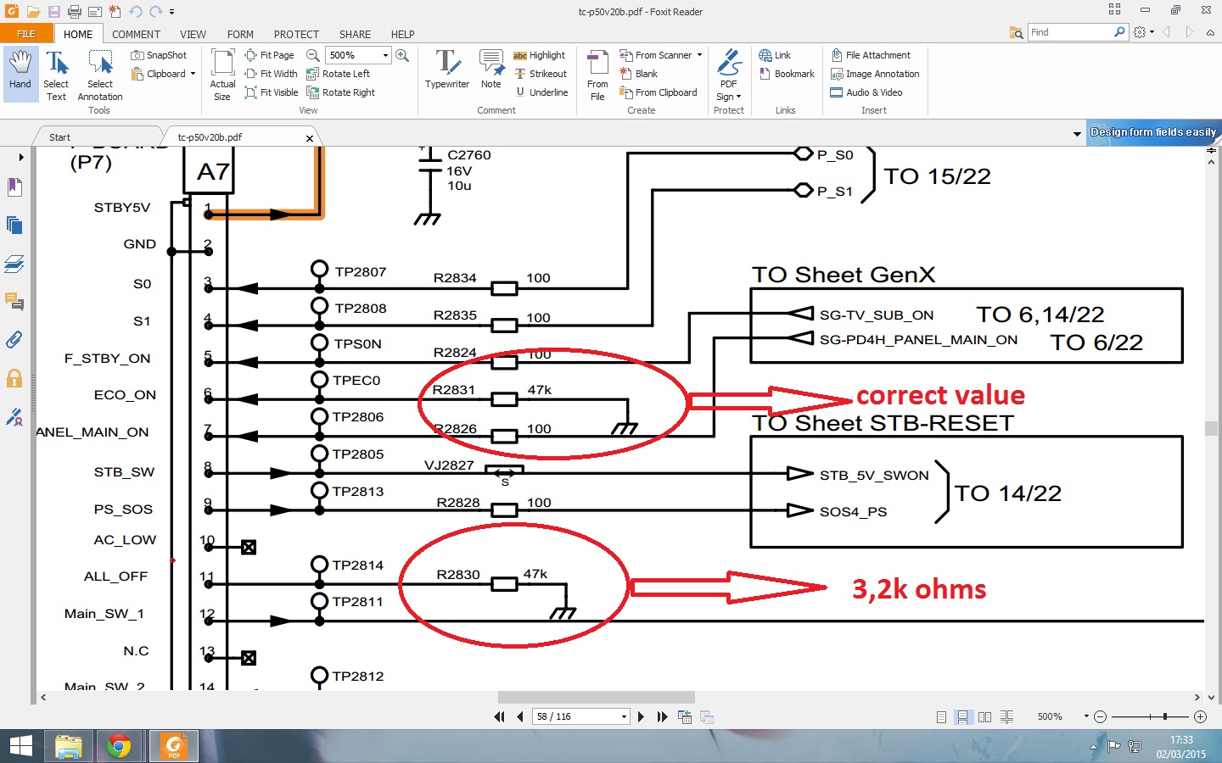Open Attachments paperclip panel in sidebar
Viewport: 1222px width, 763px height.
tap(14, 340)
